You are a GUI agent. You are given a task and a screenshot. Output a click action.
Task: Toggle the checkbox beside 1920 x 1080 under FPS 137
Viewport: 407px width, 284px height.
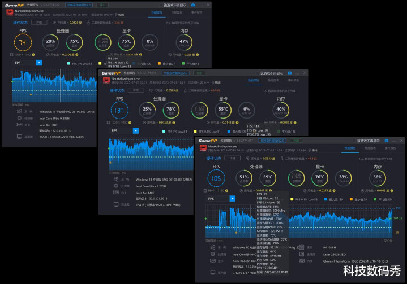pos(109,123)
